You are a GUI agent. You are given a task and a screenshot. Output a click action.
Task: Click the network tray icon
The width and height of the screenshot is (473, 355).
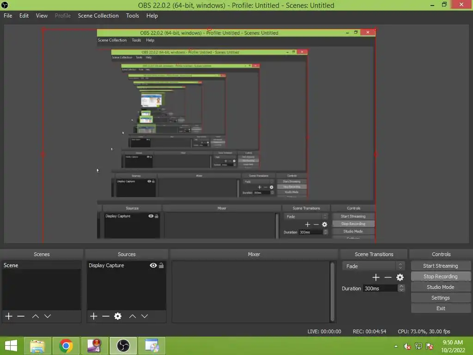click(x=418, y=346)
